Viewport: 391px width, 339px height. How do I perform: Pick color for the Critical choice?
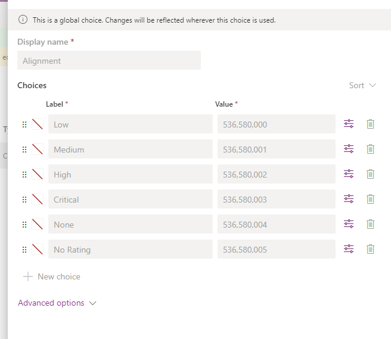pyautogui.click(x=38, y=199)
